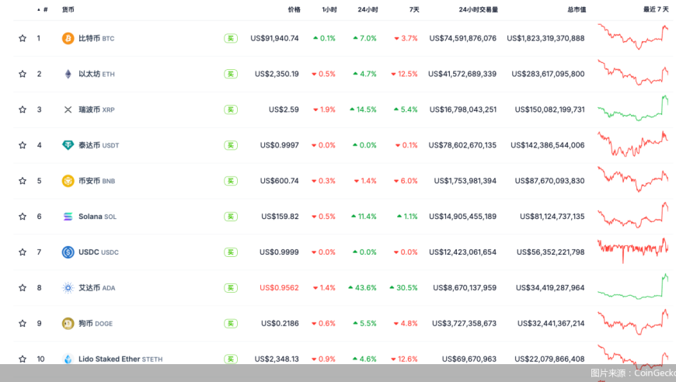Select the Lido Staked Ether logo icon

68,359
